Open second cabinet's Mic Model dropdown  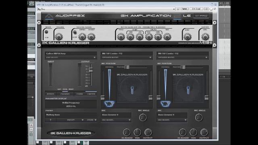(172, 120)
